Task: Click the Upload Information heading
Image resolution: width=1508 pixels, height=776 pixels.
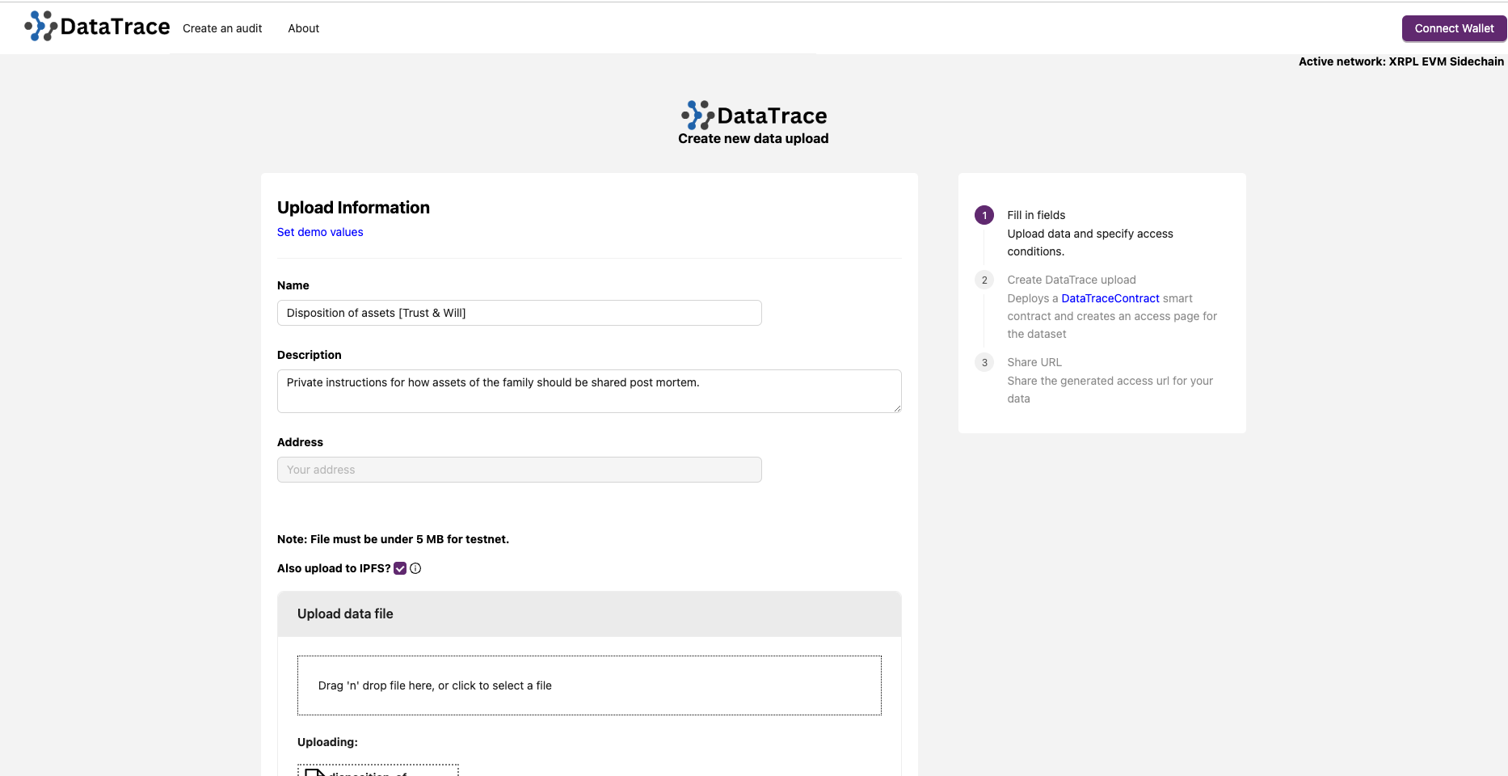Action: point(353,208)
